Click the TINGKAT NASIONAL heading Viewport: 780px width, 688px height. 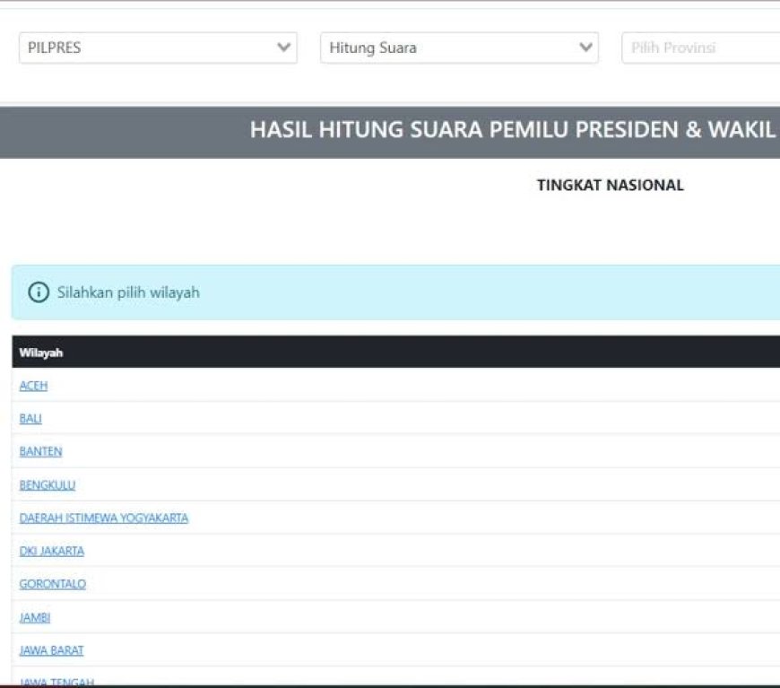point(610,186)
